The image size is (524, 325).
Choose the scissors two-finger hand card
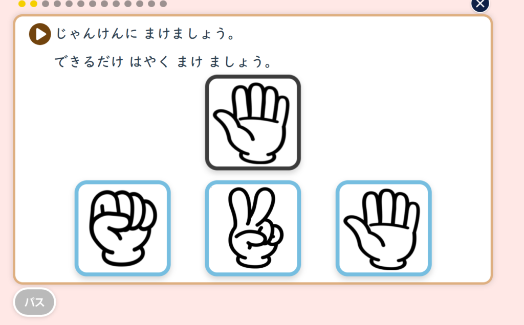(253, 228)
